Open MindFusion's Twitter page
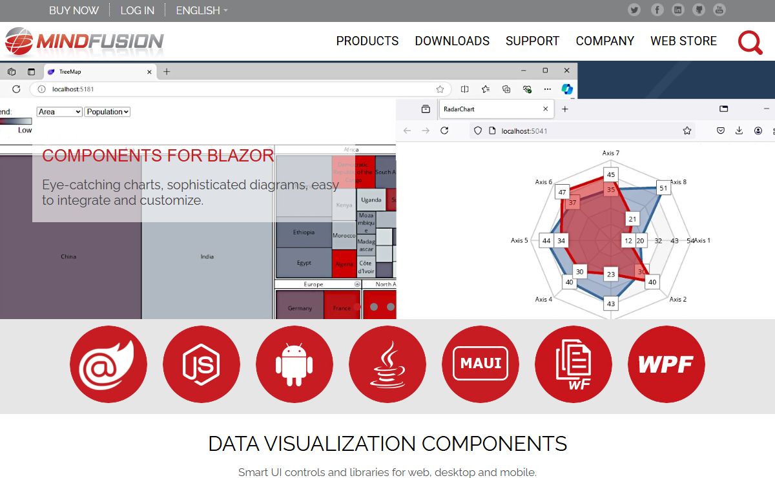This screenshot has height=478, width=775. 634,10
